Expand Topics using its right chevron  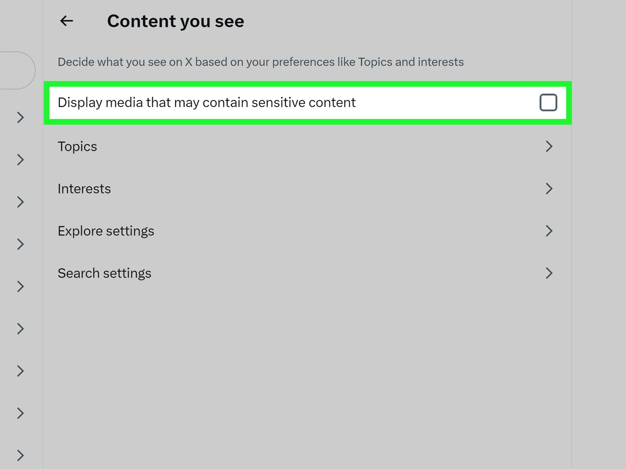(549, 147)
